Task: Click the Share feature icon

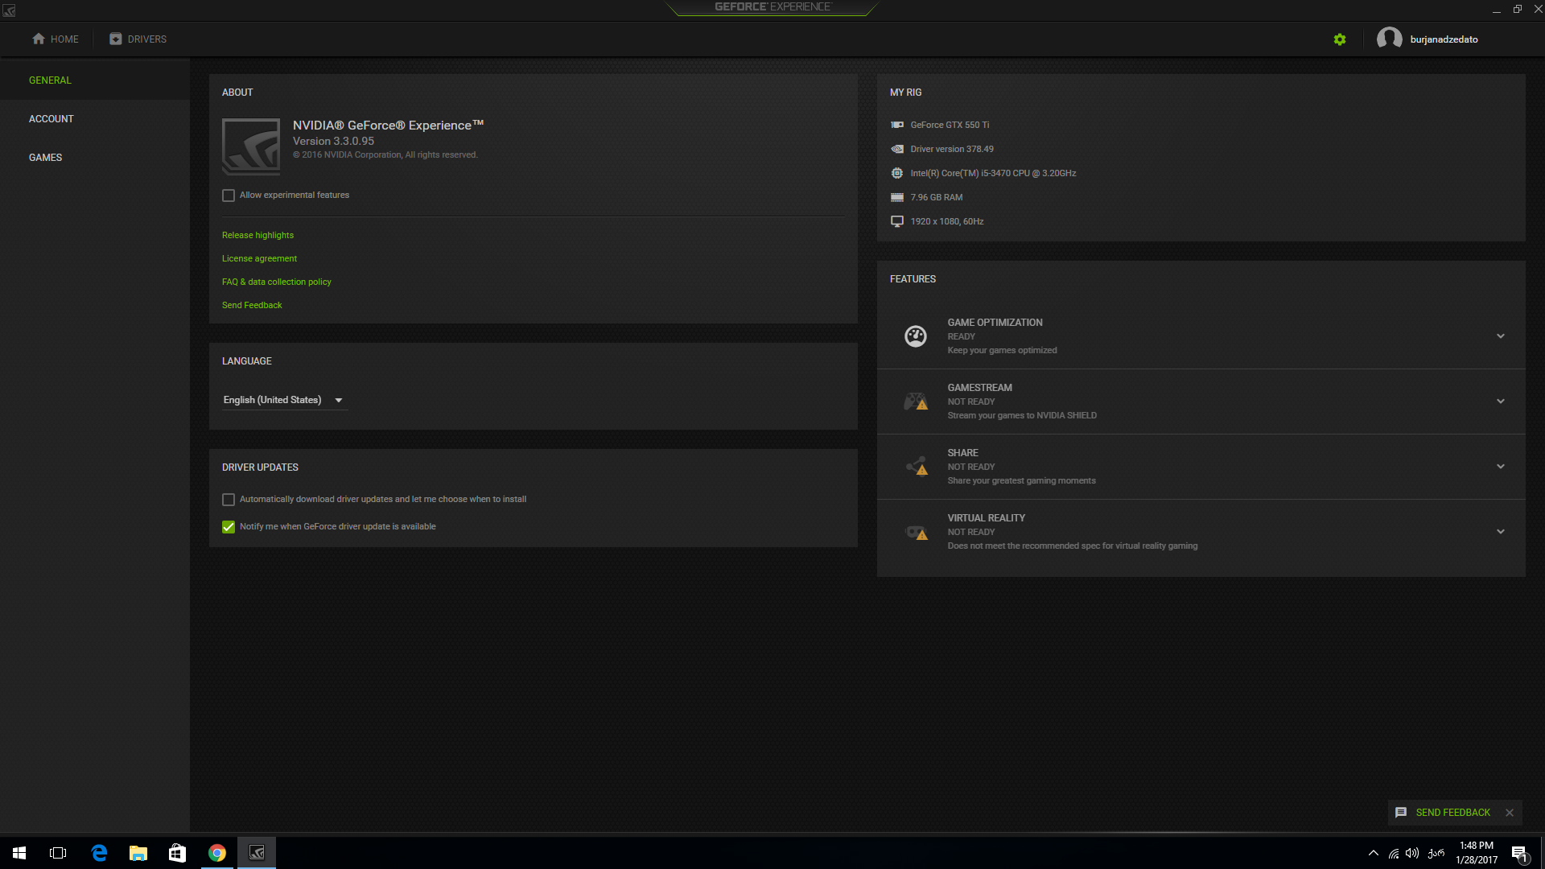Action: [916, 467]
